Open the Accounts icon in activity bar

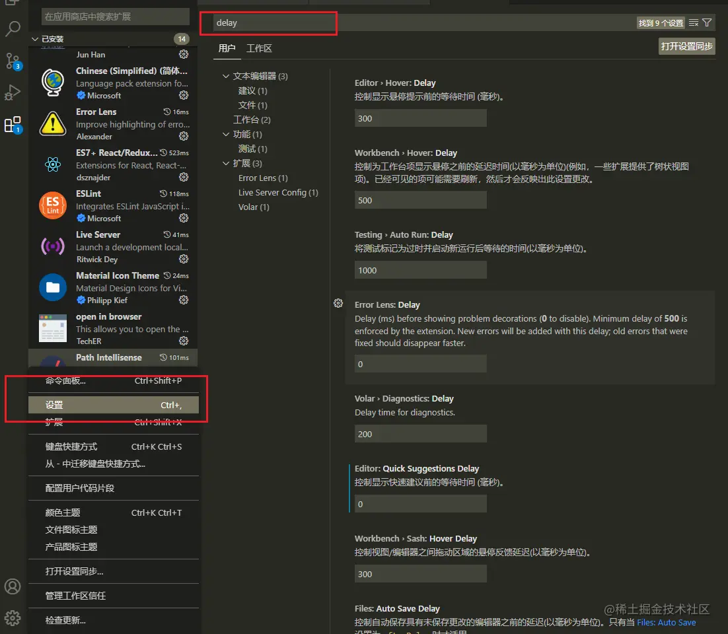click(13, 586)
